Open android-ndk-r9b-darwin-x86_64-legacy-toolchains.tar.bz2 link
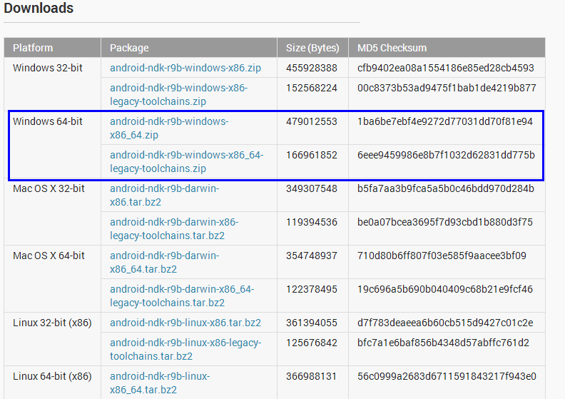The width and height of the screenshot is (565, 399). [182, 296]
